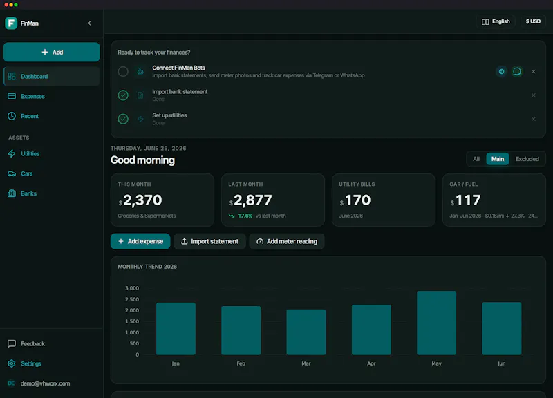553x398 pixels.
Task: Click the May bar in Monthly Trend
Action: coord(437,323)
